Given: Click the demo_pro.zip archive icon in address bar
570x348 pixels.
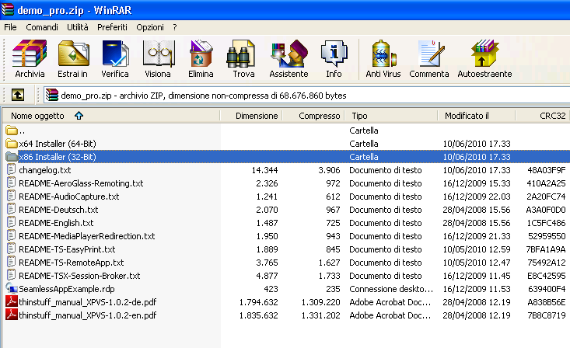Looking at the screenshot, I should (x=52, y=96).
